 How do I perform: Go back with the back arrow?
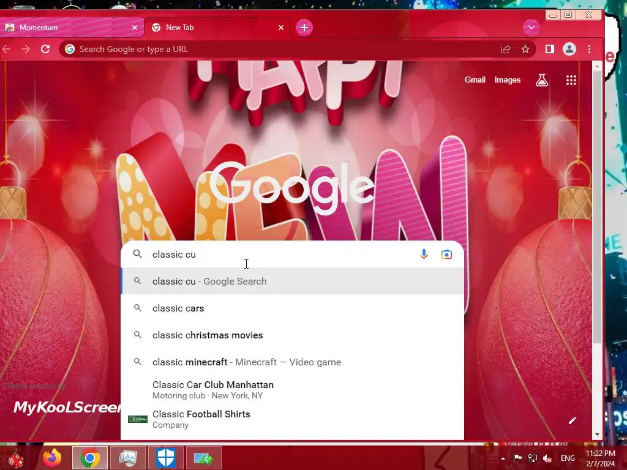(6, 49)
